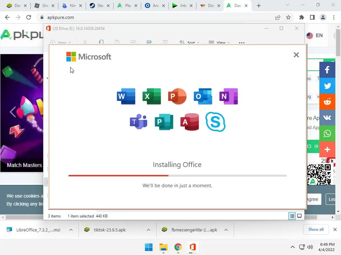Bookmark this page with star icon
This screenshot has height=255, width=341.
pyautogui.click(x=288, y=17)
